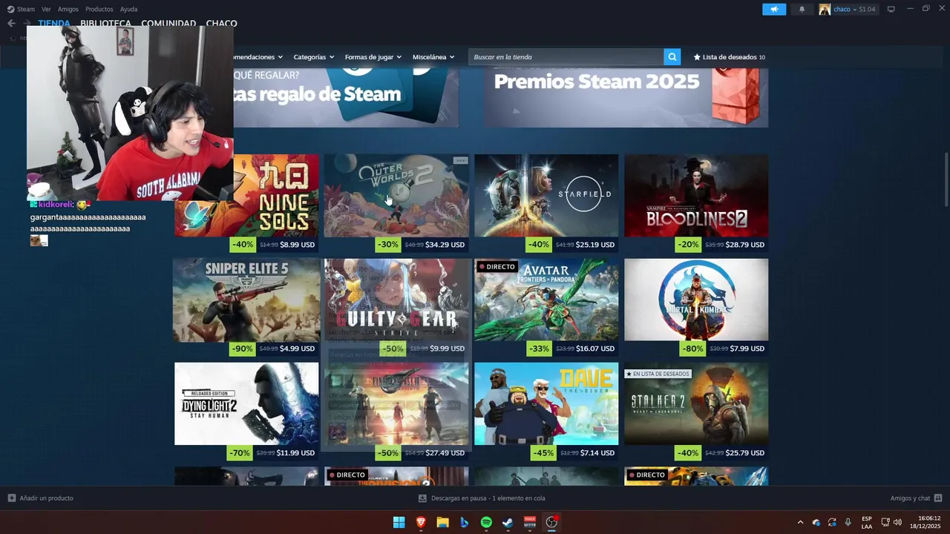Switch to the COMUNIDAD tab

(168, 23)
